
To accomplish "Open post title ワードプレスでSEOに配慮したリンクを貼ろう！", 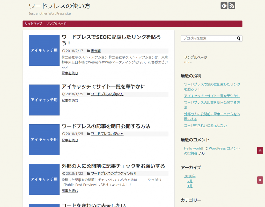I will click(111, 40).
